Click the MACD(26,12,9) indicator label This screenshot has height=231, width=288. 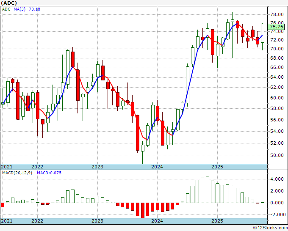click(17, 173)
